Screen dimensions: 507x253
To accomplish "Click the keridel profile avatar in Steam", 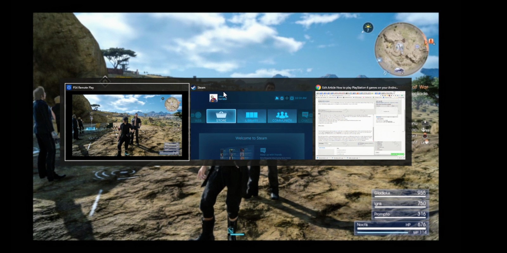I will pos(213,98).
